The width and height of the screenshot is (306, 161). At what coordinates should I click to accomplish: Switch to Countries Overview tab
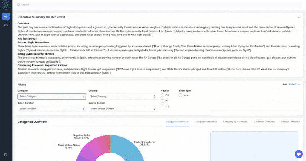click(264, 122)
